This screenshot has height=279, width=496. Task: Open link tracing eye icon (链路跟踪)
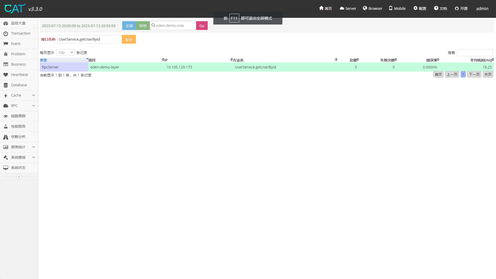pyautogui.click(x=6, y=116)
